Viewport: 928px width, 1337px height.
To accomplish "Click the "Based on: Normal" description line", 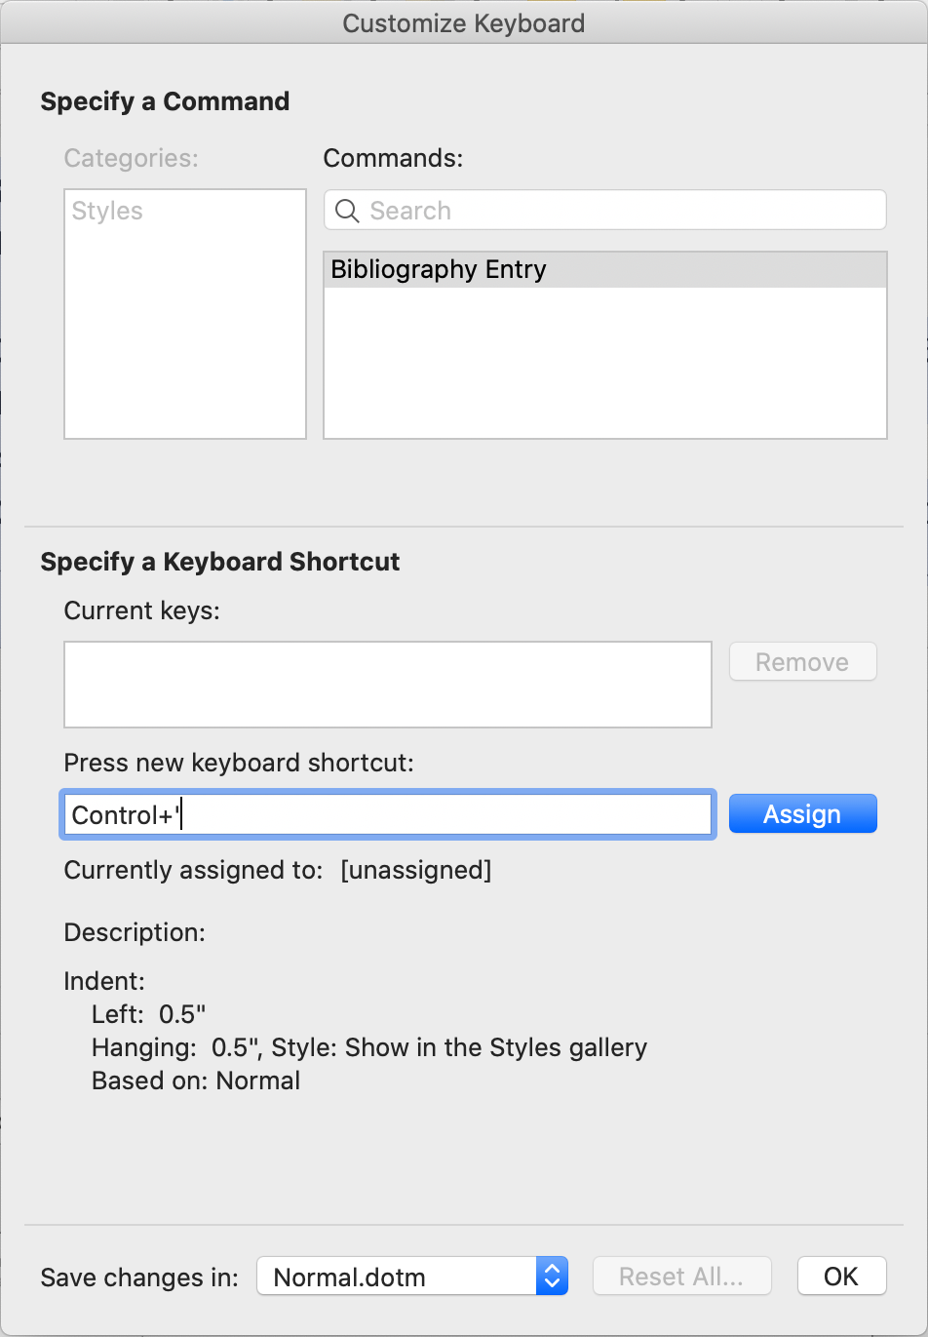I will coord(196,1081).
